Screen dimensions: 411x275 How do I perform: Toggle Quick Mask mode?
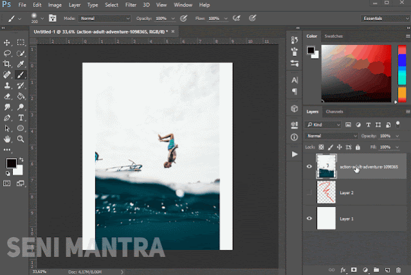7,183
